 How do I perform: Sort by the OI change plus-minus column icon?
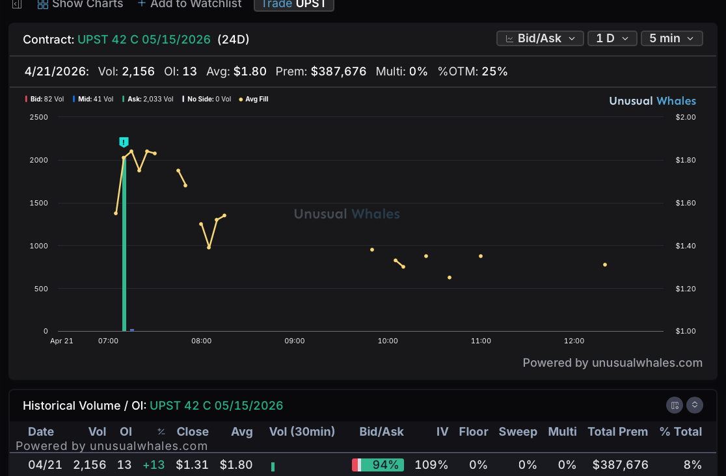click(x=161, y=432)
